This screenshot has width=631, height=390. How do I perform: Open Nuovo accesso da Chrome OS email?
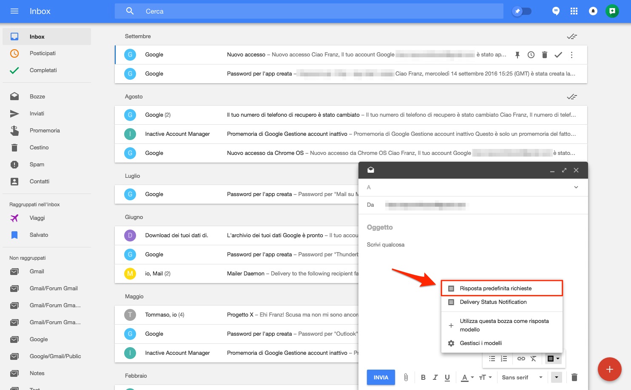[x=351, y=153]
